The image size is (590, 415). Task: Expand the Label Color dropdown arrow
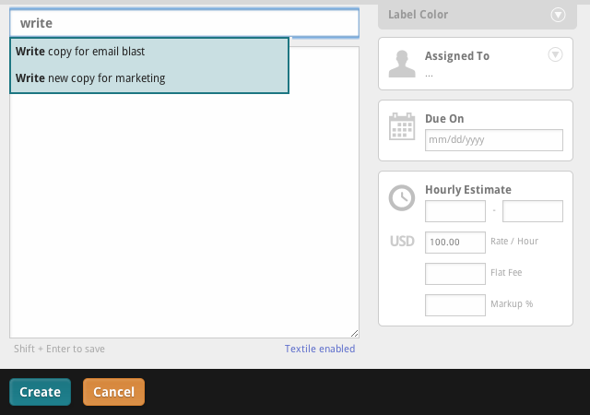click(557, 14)
